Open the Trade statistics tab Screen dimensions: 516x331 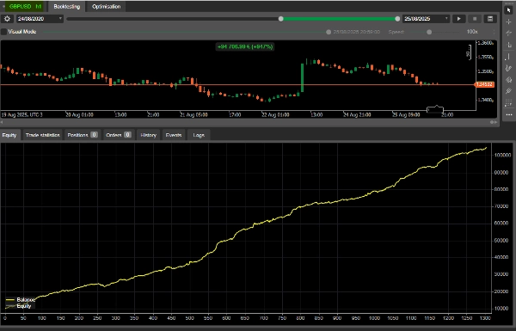tap(42, 135)
